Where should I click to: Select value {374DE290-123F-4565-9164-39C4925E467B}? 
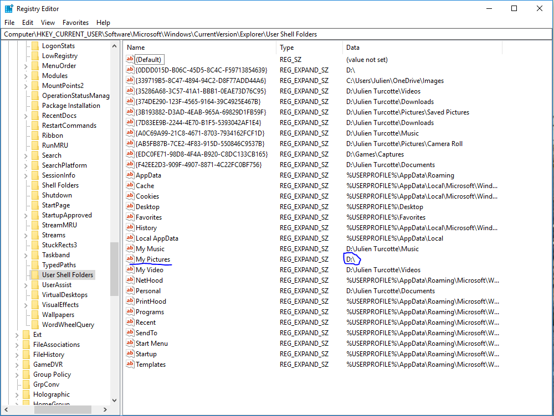[198, 101]
